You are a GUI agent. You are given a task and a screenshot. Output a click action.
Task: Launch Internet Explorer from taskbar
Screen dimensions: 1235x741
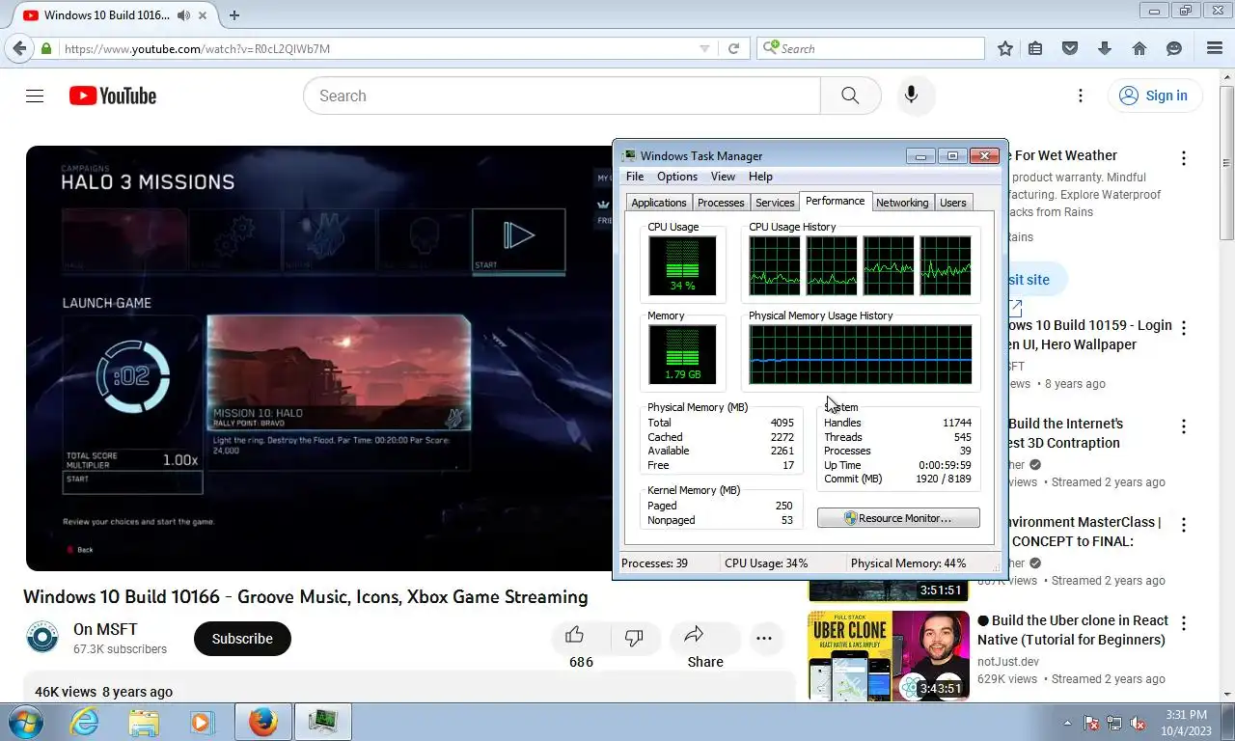click(84, 722)
